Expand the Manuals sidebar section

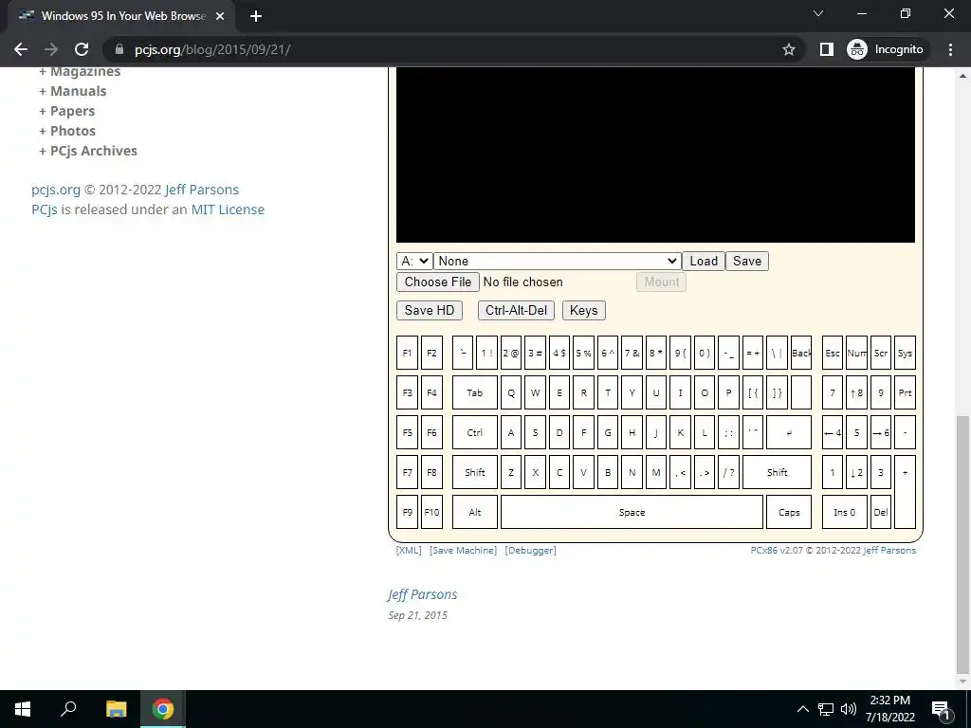pos(72,91)
